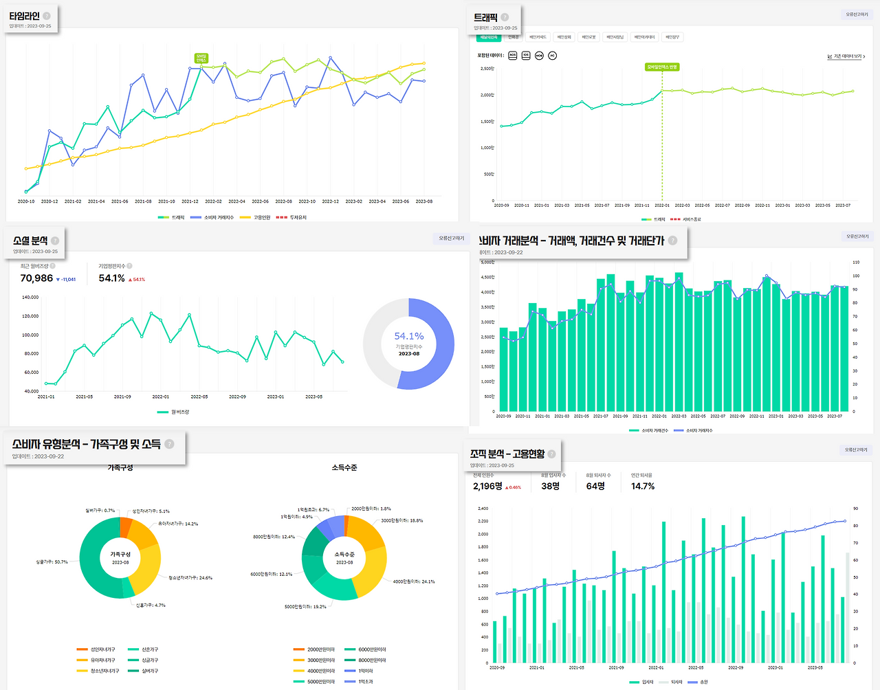The image size is (880, 690).
Task: Toggle 신혼가구 legend in family chart
Action: coord(143,649)
